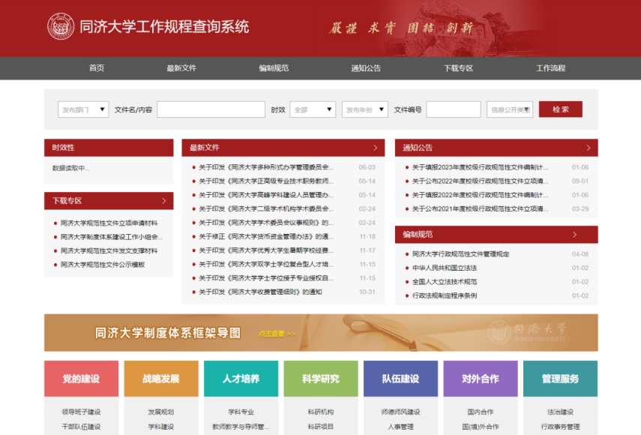Image resolution: width=641 pixels, height=435 pixels.
Task: Open 科研机构 under 科学研究
Action: (321, 412)
